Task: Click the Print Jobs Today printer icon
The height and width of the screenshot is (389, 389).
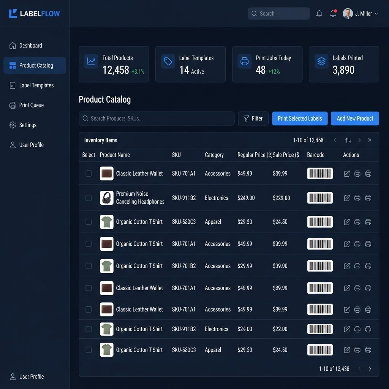Action: pos(245,61)
